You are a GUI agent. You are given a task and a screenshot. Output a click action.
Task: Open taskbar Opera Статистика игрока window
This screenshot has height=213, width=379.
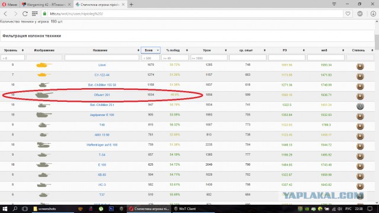tap(149, 209)
